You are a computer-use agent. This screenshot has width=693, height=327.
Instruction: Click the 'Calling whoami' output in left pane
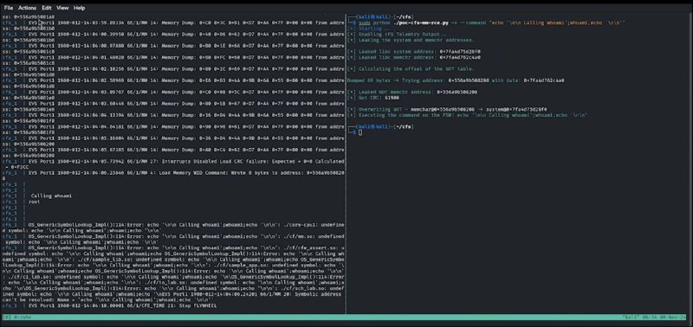[51, 196]
